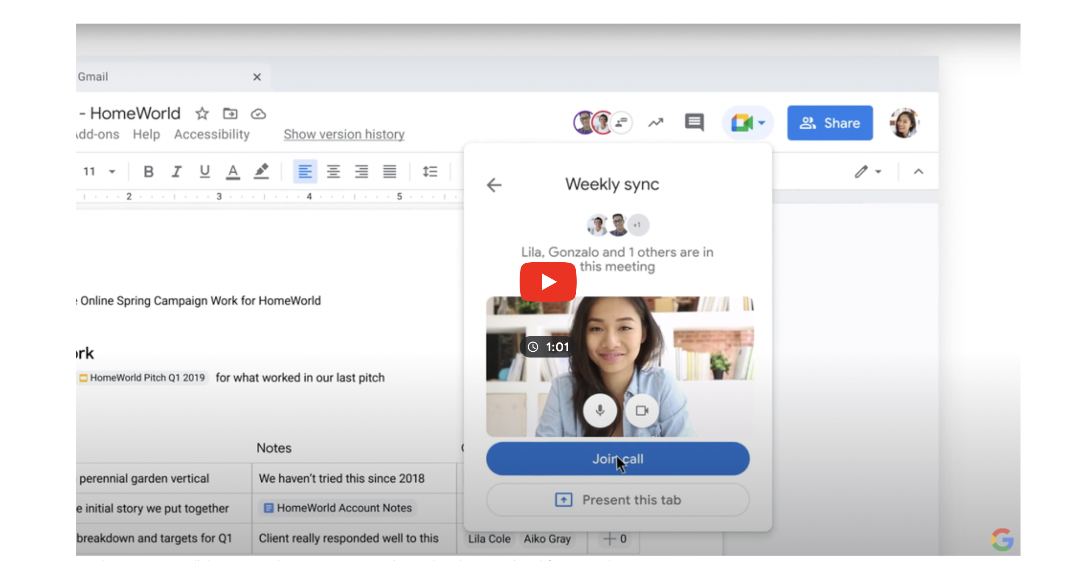Adjust line and paragraph spacing
This screenshot has height=561, width=1074.
[429, 171]
